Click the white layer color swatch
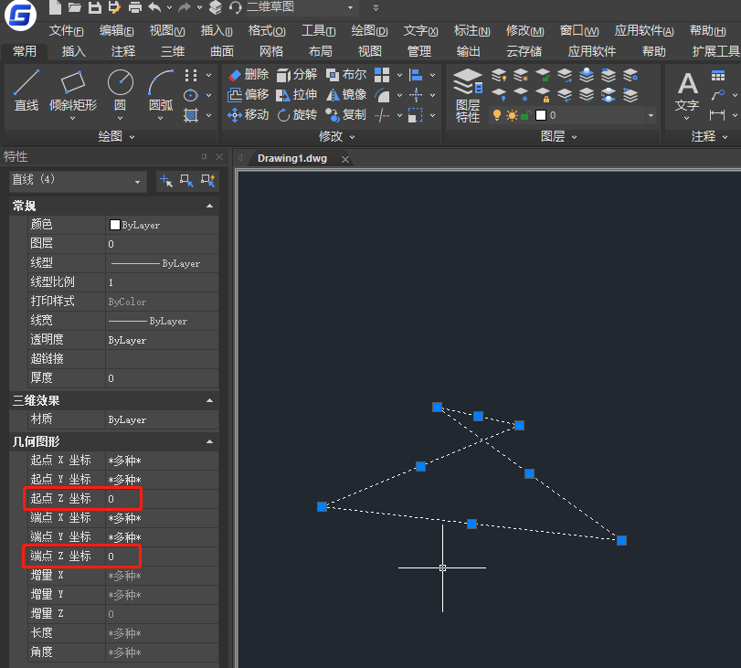741x668 pixels. (x=541, y=115)
